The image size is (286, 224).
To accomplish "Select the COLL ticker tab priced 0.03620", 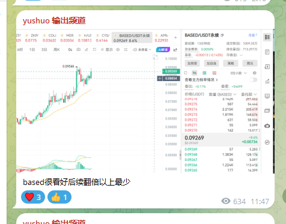I will point(49,38).
